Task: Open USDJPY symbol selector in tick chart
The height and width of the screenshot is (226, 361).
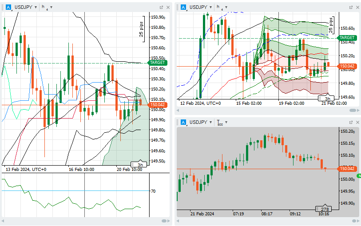Action: tap(199, 122)
